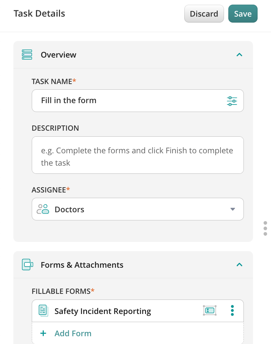Image resolution: width=271 pixels, height=344 pixels.
Task: Open form field editor icon for Safety Incident Reporting
Action: (x=210, y=310)
